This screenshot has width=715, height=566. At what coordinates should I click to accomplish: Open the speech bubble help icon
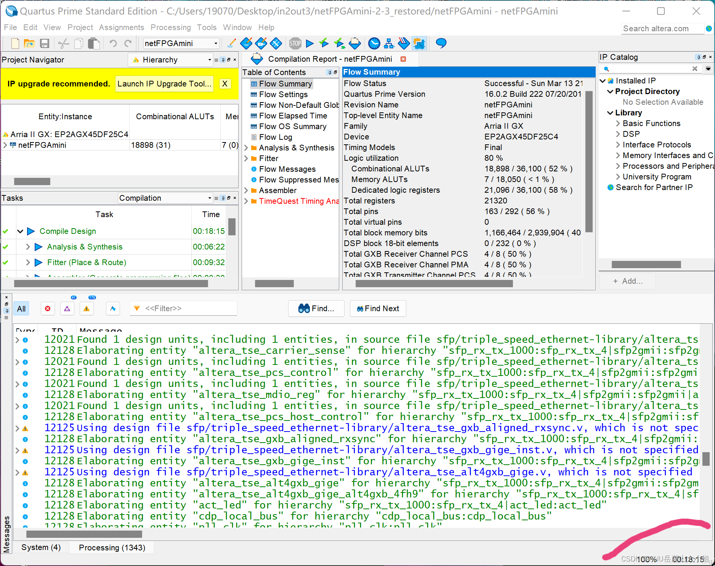pyautogui.click(x=441, y=43)
